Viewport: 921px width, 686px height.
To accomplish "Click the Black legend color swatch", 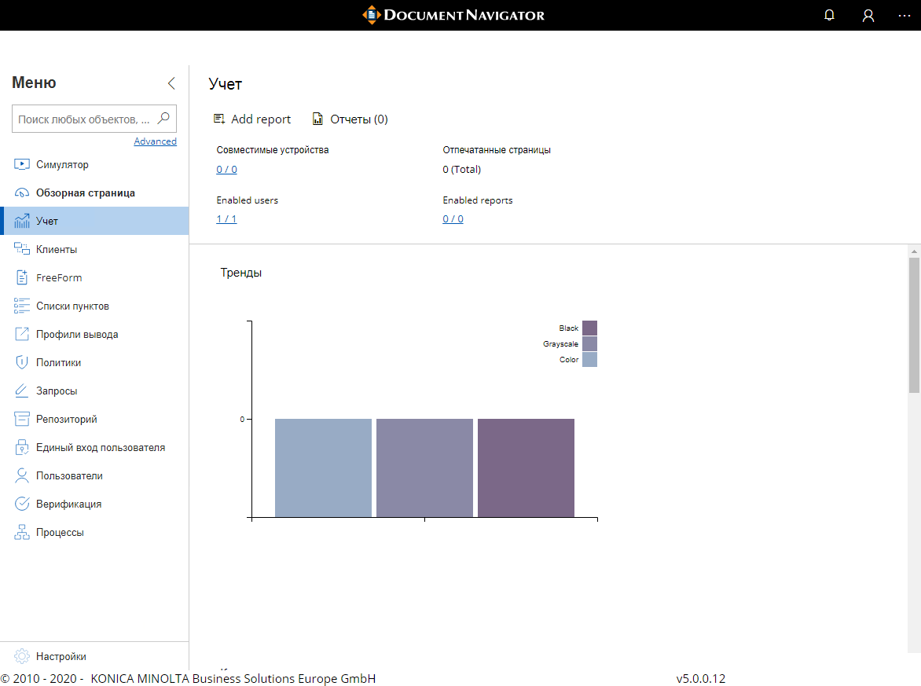I will click(589, 328).
